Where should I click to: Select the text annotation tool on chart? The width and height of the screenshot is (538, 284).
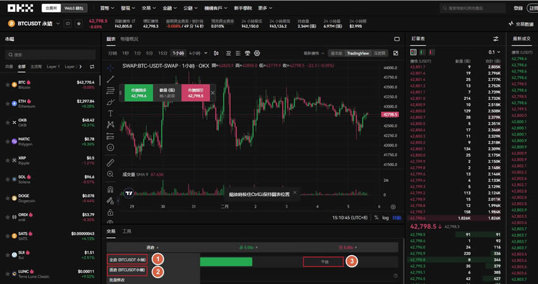[x=111, y=114]
